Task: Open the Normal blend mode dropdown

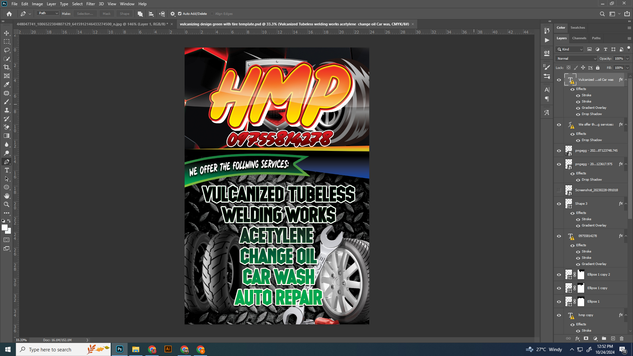Action: (577, 59)
